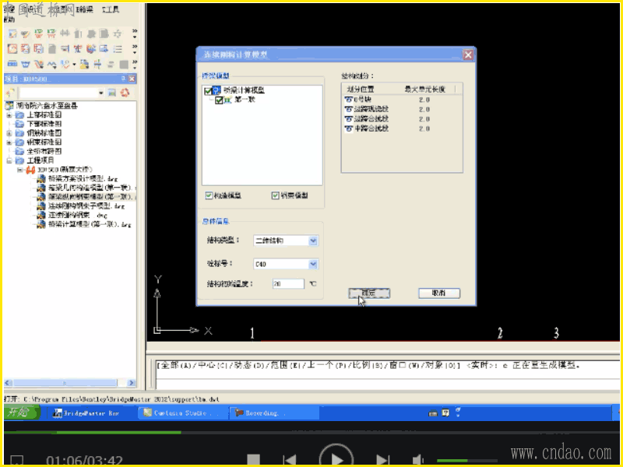Click the previous track button in the player

pos(290,460)
